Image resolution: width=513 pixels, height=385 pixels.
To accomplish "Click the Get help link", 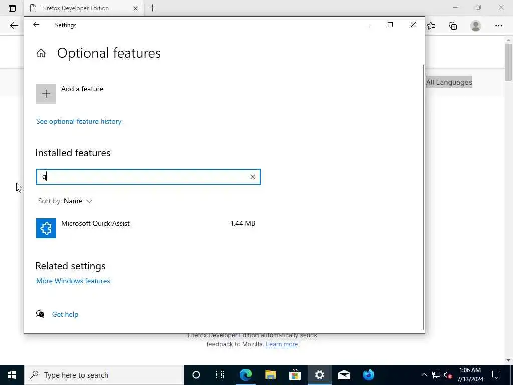I will (x=65, y=314).
